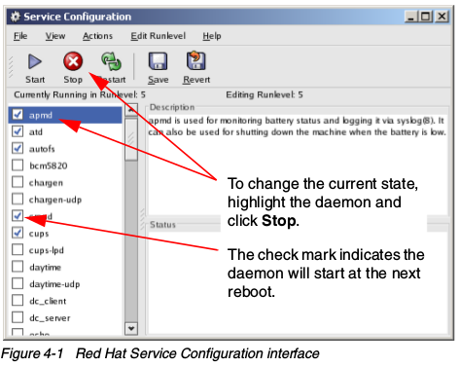Click the service list scrollbar thumb
This screenshot has width=459, height=367.
(x=131, y=139)
